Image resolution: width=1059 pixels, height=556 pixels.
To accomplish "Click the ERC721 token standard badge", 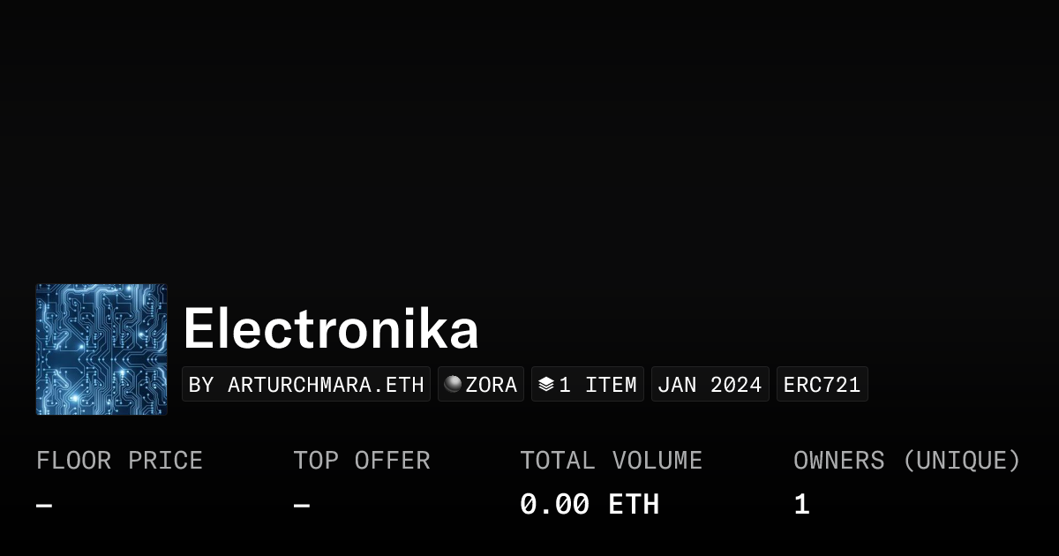I will 822,385.
